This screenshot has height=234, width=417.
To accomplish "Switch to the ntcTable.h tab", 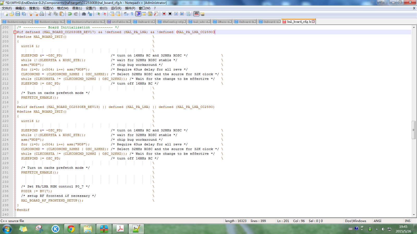I will pos(119,22).
